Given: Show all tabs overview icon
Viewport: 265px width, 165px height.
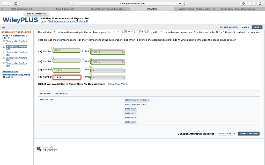Looking at the screenshot, I should click(260, 3).
